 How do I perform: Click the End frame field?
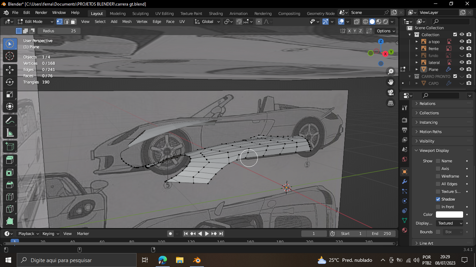click(x=382, y=234)
